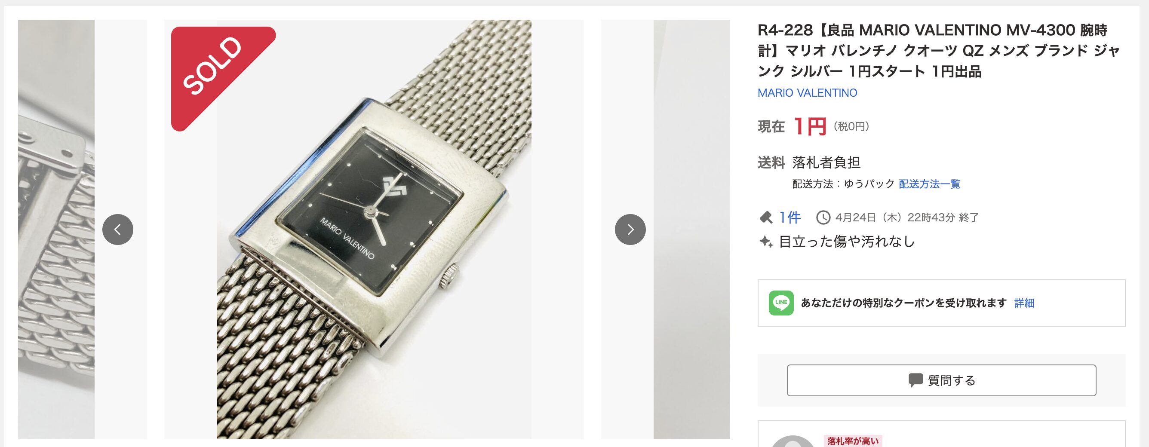Click the next image arrow button

click(x=630, y=230)
